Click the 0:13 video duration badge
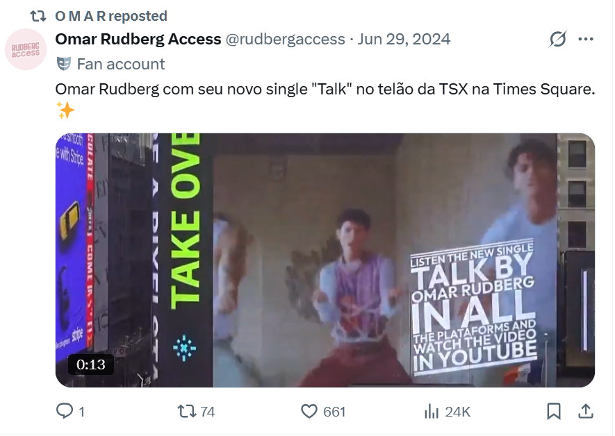Screen dimensions: 615x436 (90, 364)
